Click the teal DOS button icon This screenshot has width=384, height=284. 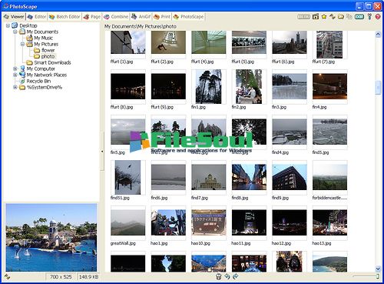(x=359, y=17)
